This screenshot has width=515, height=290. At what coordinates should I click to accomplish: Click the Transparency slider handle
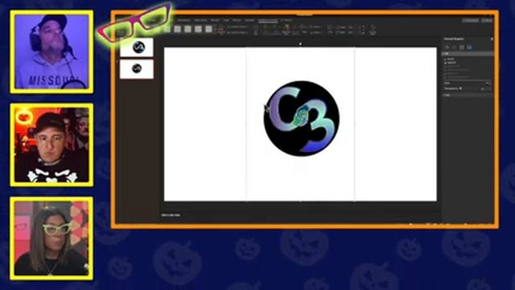[x=461, y=88]
